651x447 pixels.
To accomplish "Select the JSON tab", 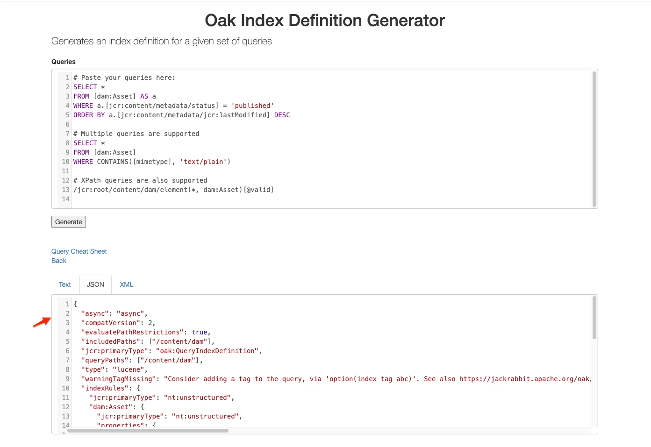I will click(95, 284).
